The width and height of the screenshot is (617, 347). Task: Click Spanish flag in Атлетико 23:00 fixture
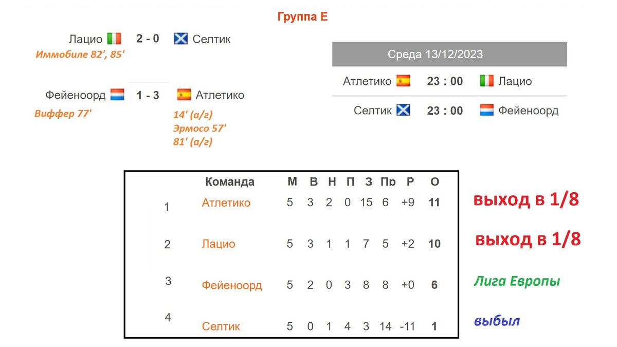(403, 81)
